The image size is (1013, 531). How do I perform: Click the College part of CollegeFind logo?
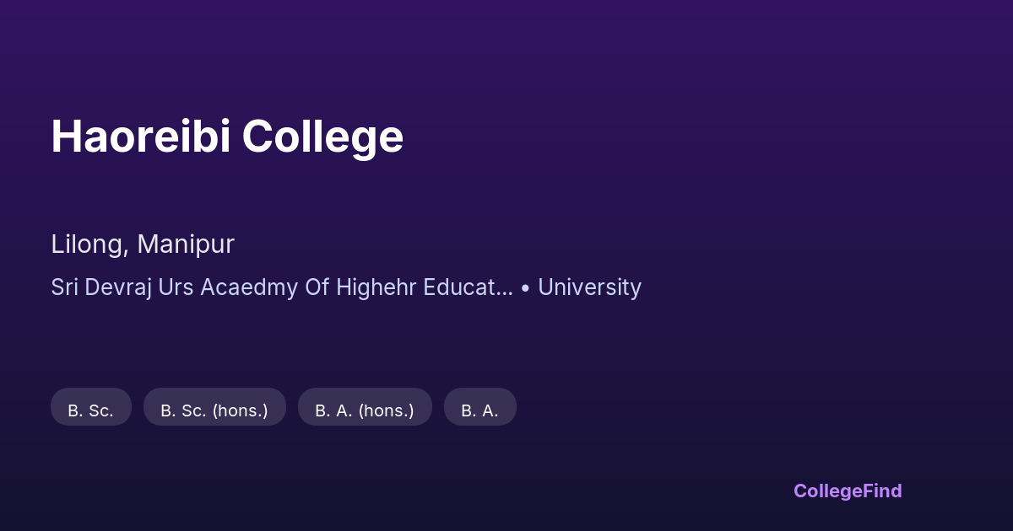coord(826,491)
